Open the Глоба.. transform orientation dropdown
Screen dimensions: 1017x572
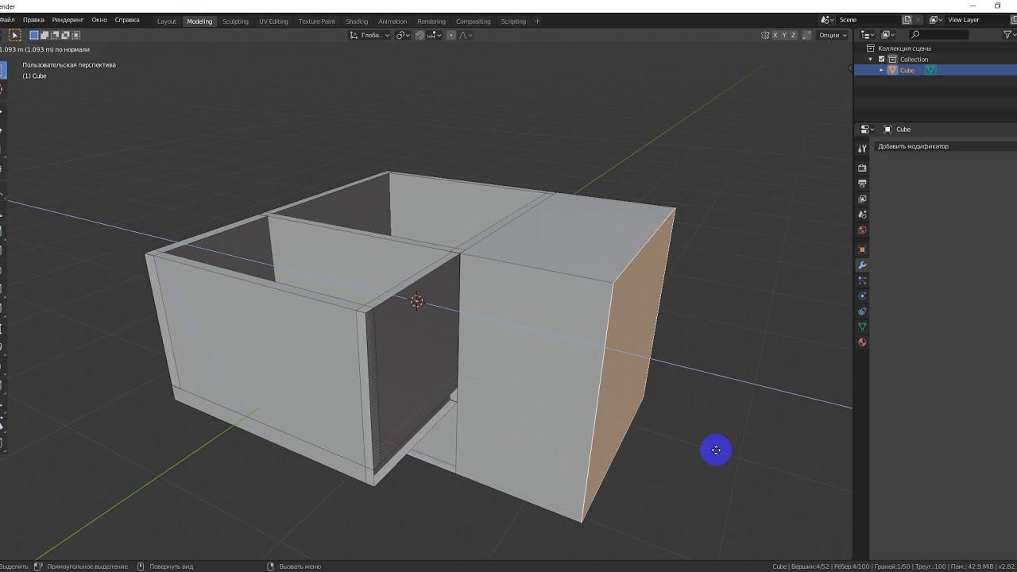click(x=371, y=35)
